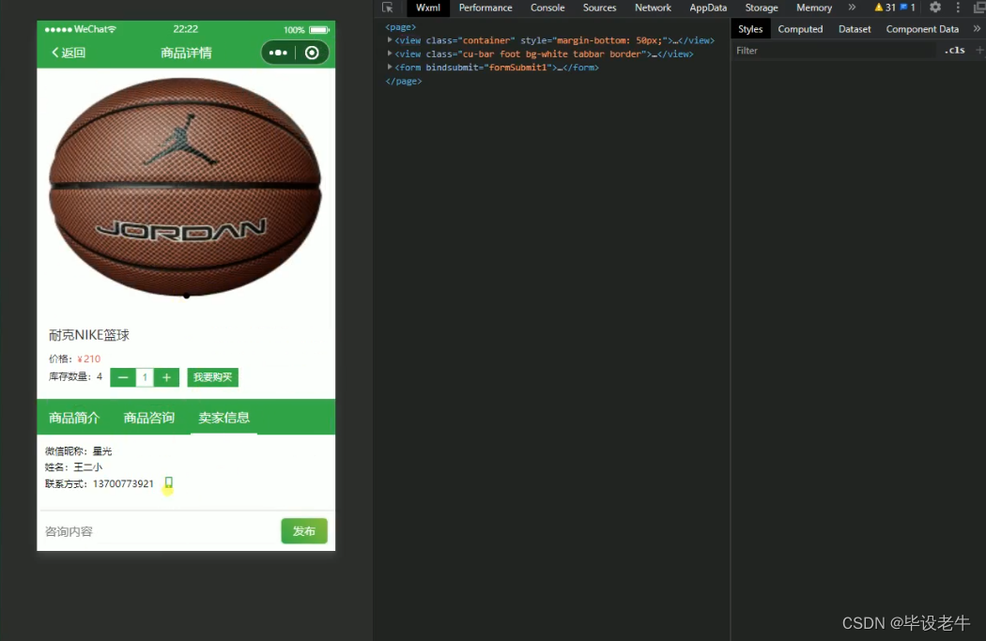Open the DevTools settings gear
This screenshot has height=641, width=986.
pyautogui.click(x=935, y=8)
